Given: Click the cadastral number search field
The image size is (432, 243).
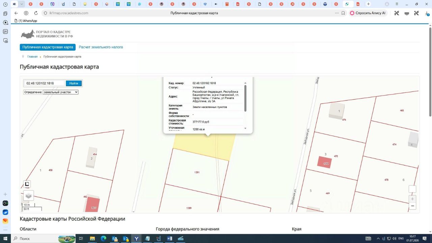Looking at the screenshot, I should tap(44, 83).
